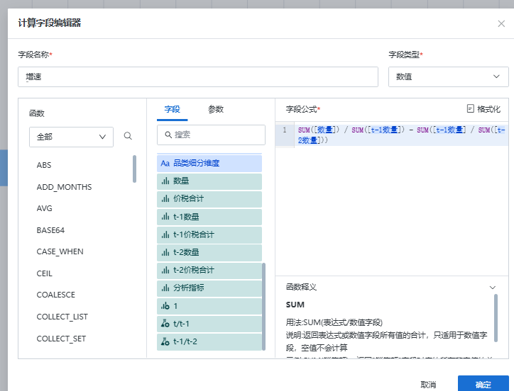Close the 计算字段编辑器 dialog
The height and width of the screenshot is (391, 514).
click(501, 23)
